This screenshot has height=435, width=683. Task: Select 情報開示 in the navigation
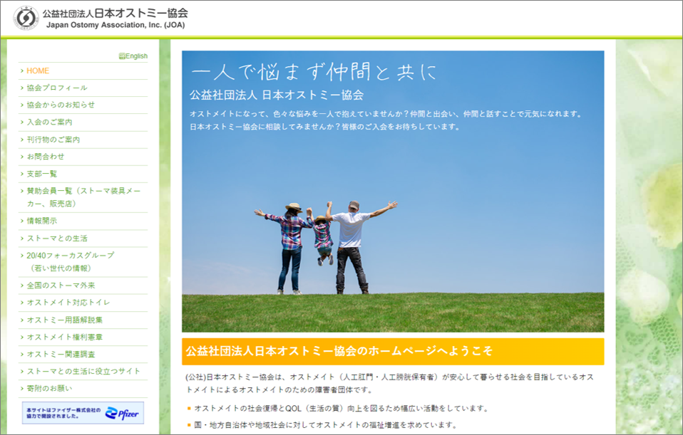42,221
